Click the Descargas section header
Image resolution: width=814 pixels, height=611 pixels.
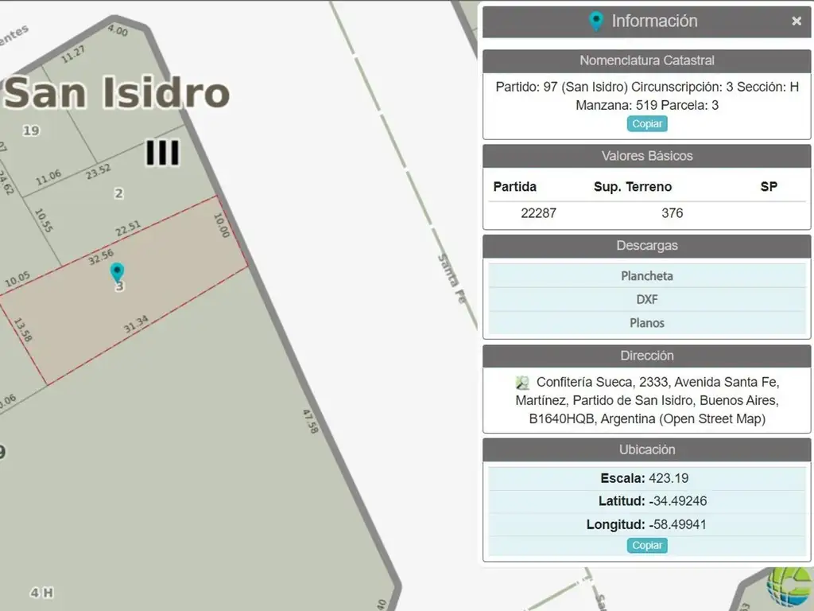647,246
